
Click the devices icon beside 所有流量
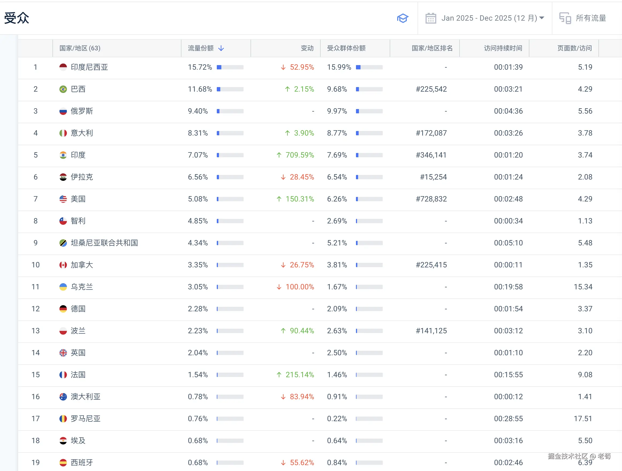pos(565,18)
